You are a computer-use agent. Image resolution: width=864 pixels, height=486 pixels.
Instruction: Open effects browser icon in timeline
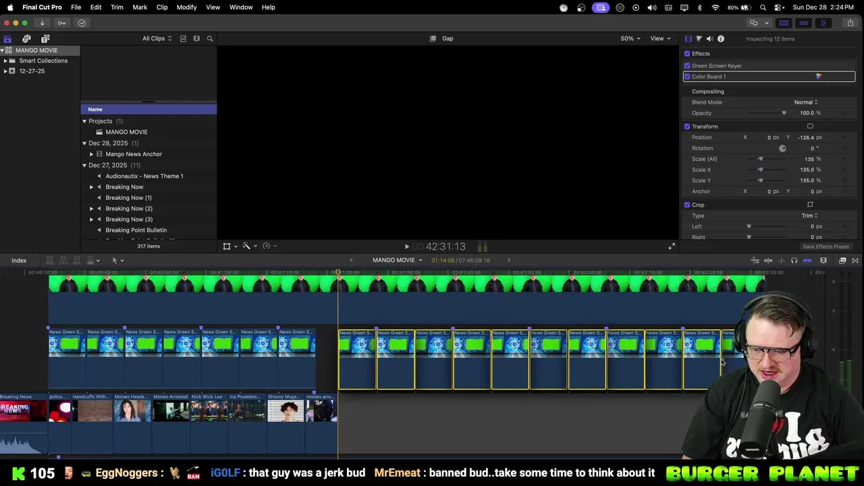click(842, 261)
